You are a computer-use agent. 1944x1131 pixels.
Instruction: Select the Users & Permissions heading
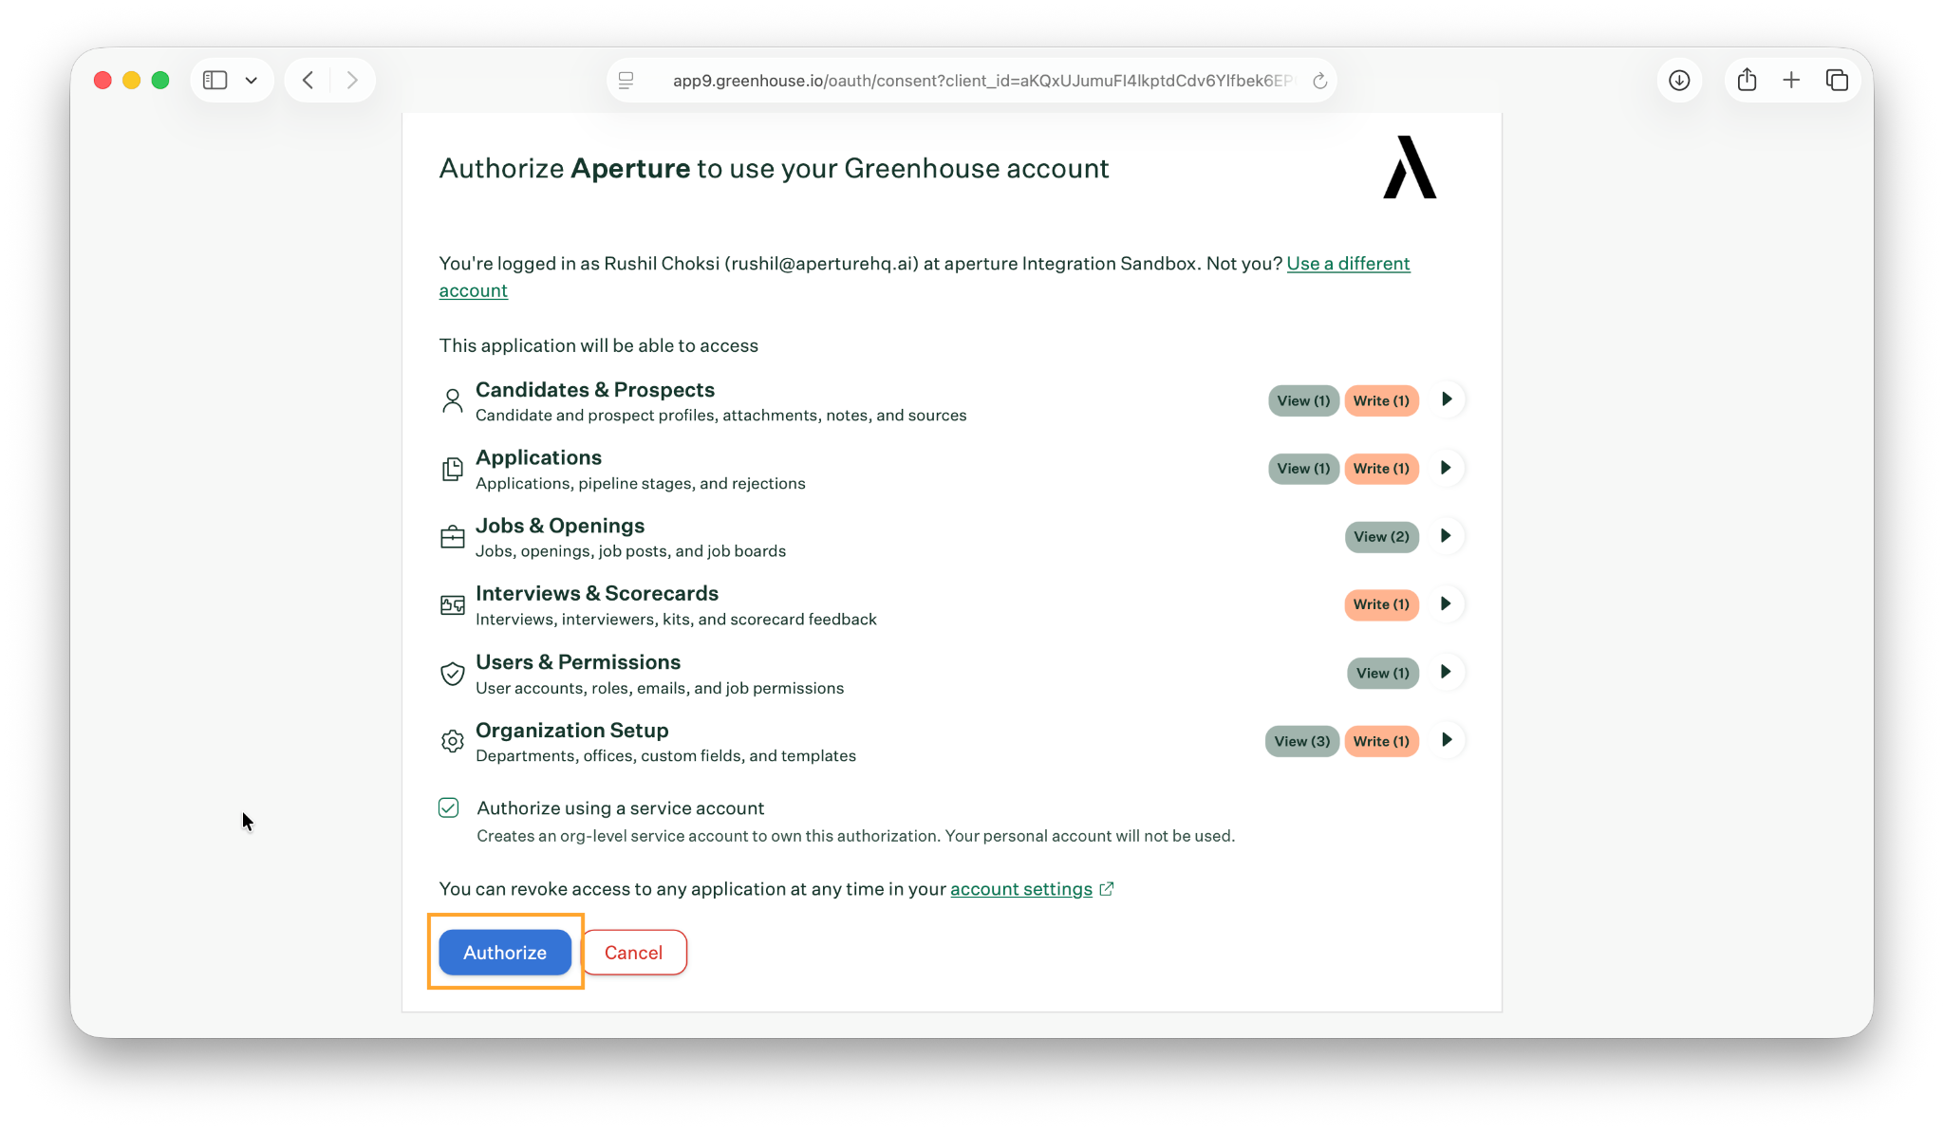click(578, 662)
